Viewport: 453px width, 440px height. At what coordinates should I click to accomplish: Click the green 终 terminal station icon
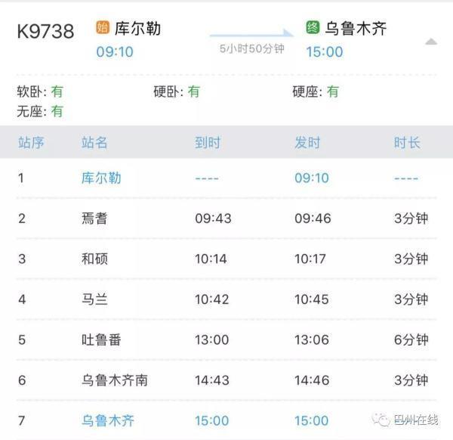[x=313, y=29]
